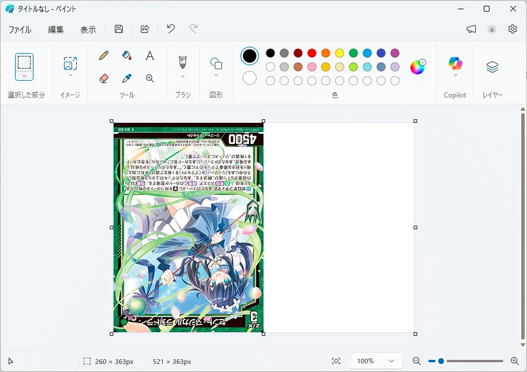Screen dimensions: 527x372
Task: Open the ファイル menu
Action: [x=20, y=29]
